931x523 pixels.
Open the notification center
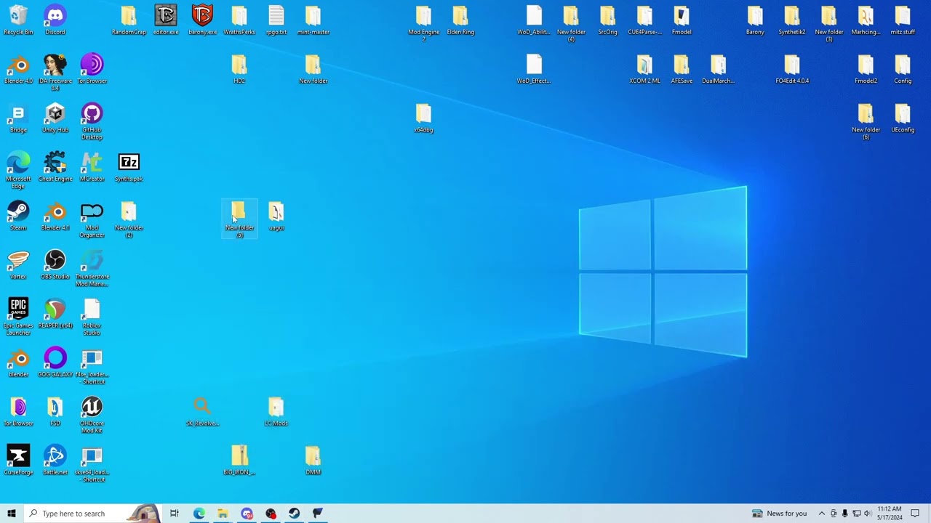click(915, 514)
